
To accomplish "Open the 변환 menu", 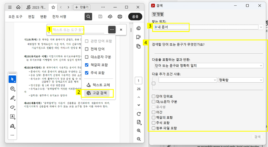I will coord(43,16).
